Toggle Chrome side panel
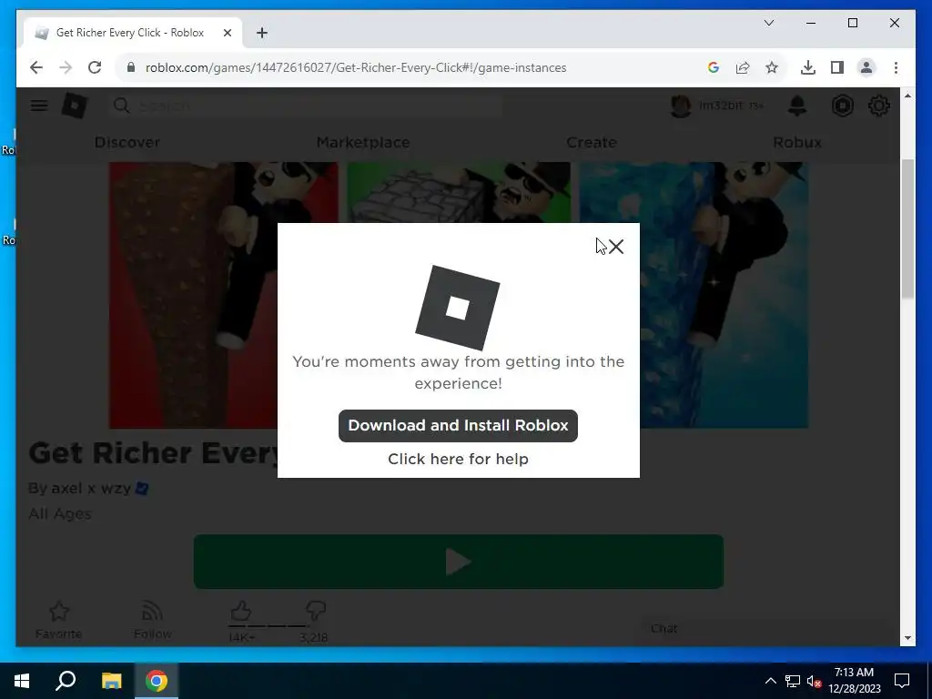The image size is (932, 699). point(837,67)
